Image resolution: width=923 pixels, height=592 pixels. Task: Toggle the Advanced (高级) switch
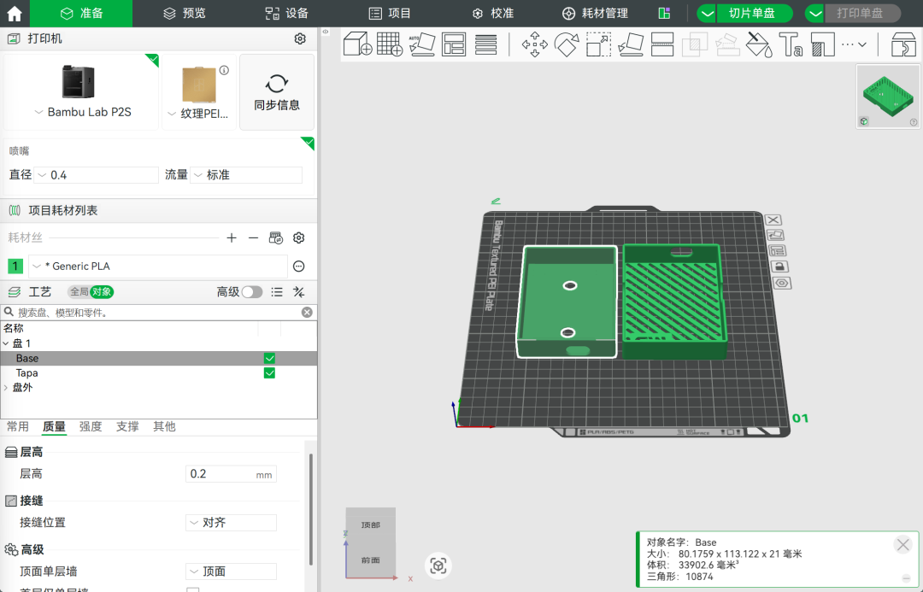pos(252,292)
